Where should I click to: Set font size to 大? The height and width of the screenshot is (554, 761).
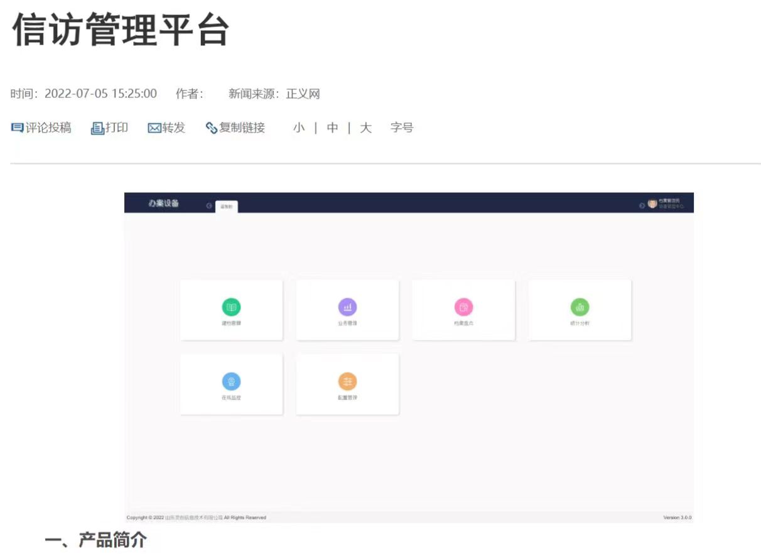[365, 128]
